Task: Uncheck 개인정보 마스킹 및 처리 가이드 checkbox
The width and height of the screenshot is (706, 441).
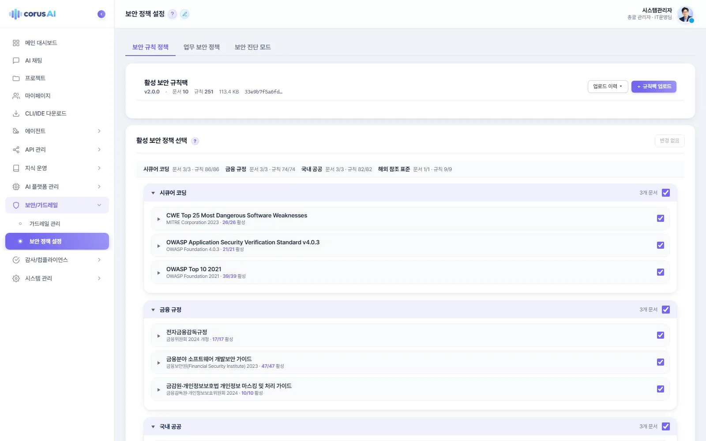Action: [661, 389]
